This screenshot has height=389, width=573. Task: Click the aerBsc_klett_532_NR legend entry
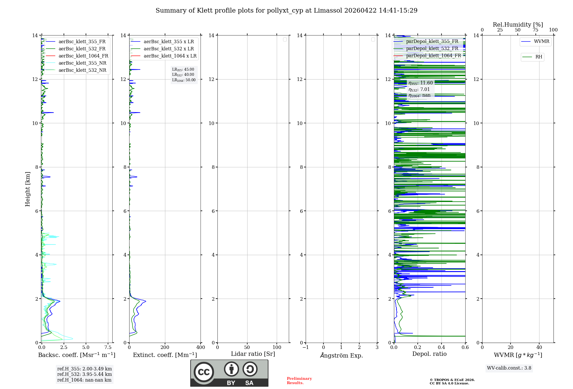(82, 70)
